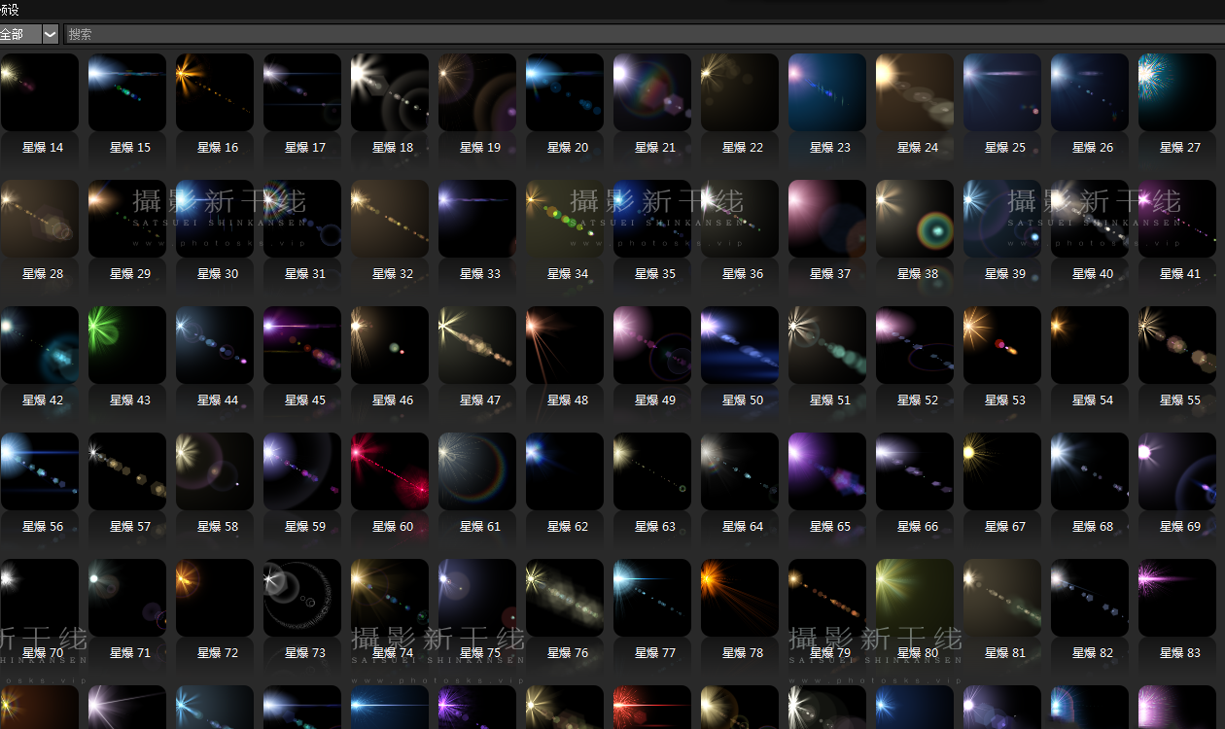Viewport: 1225px width, 729px height.
Task: Pick the 星爆 65 purple glow preset
Action: click(x=827, y=471)
